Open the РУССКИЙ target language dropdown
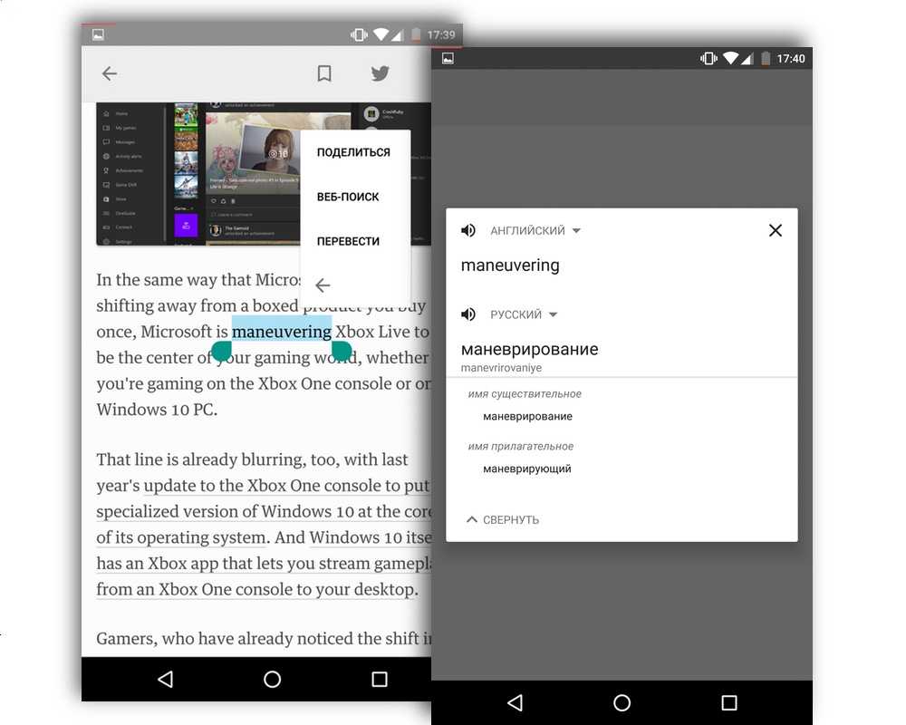The width and height of the screenshot is (906, 725). pos(524,314)
